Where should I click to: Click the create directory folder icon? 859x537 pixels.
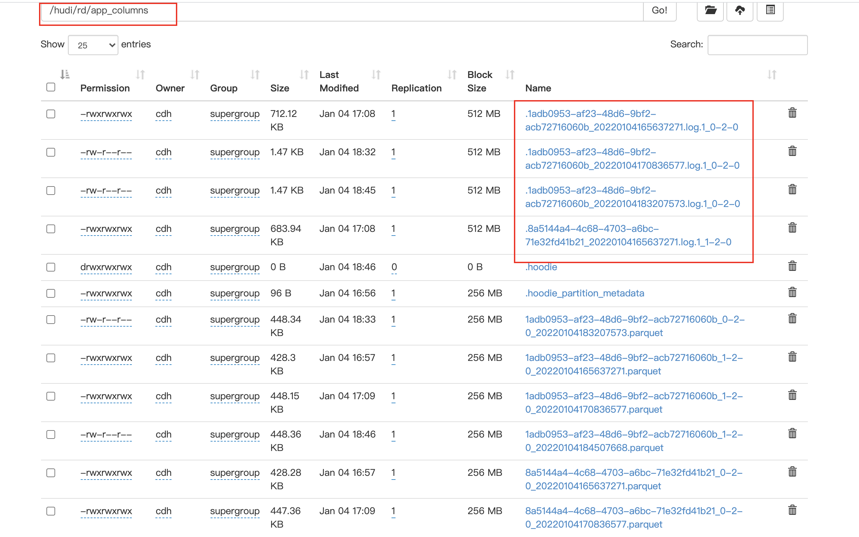pos(710,11)
